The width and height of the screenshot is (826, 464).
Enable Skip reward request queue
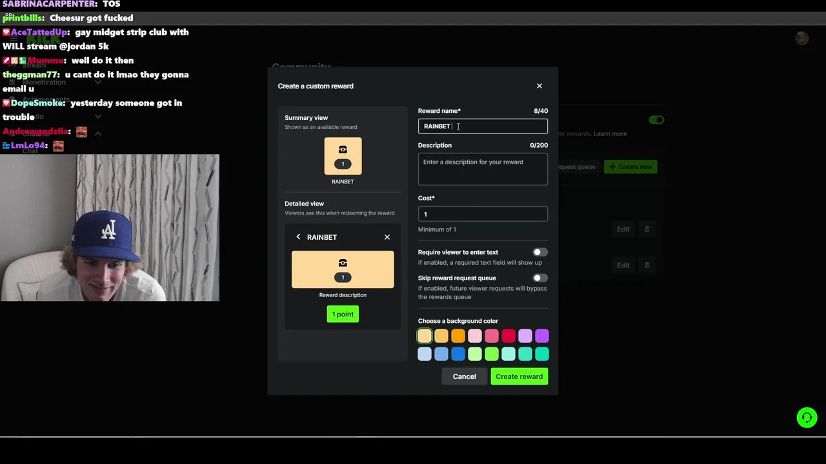point(540,278)
